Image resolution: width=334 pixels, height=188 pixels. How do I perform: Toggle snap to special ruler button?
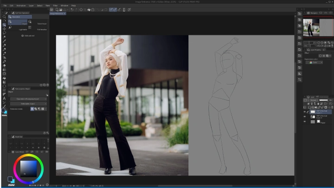click(115, 10)
